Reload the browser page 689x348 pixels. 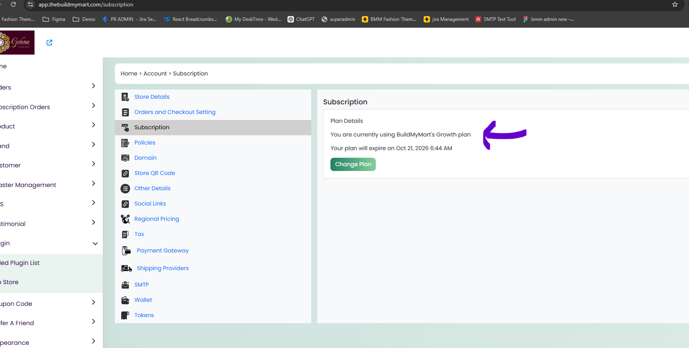[13, 4]
